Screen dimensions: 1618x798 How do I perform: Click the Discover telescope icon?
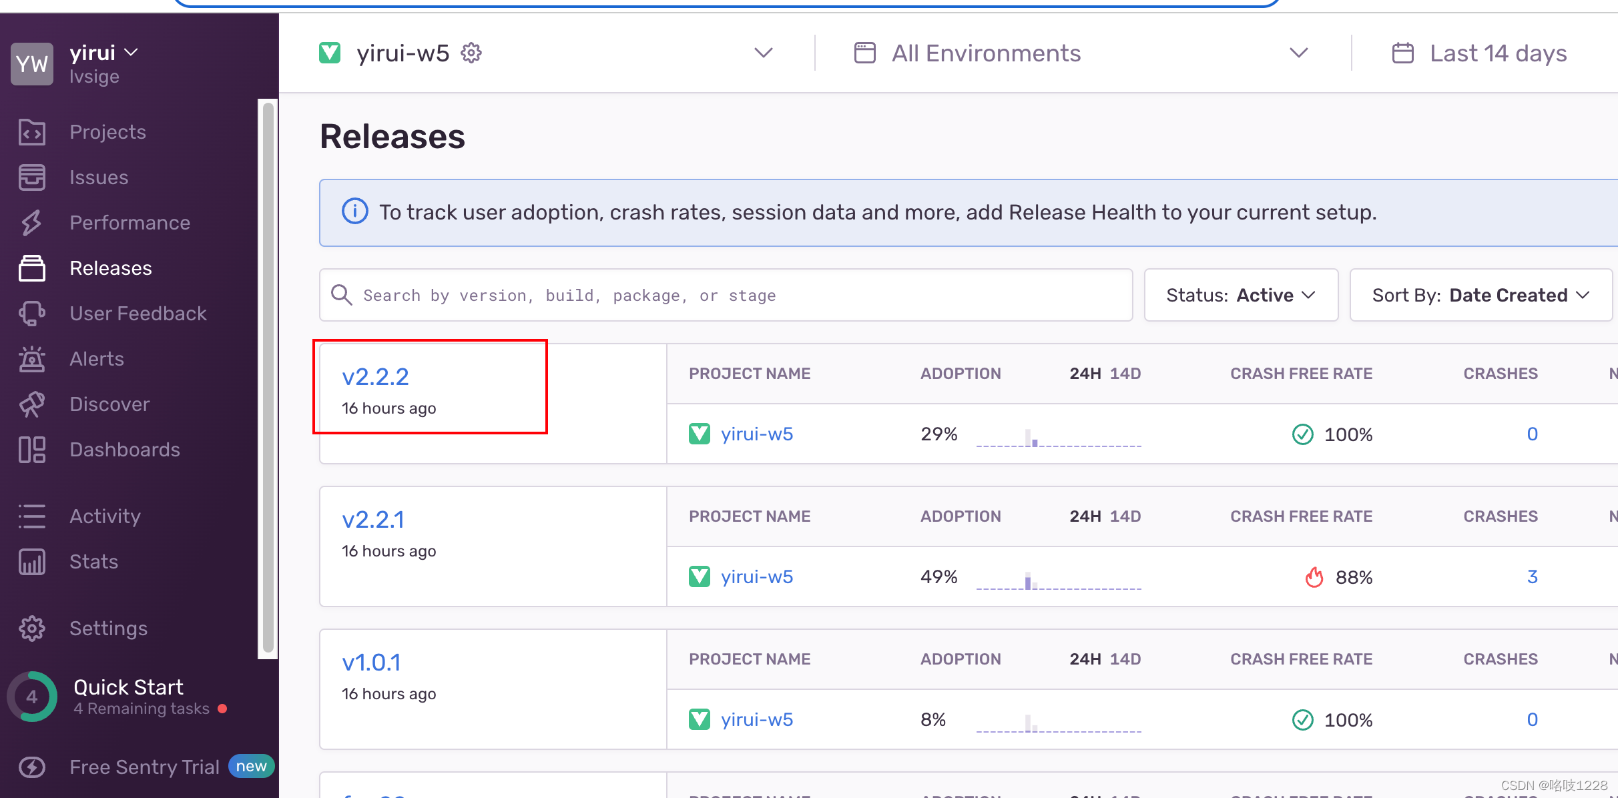pyautogui.click(x=32, y=404)
